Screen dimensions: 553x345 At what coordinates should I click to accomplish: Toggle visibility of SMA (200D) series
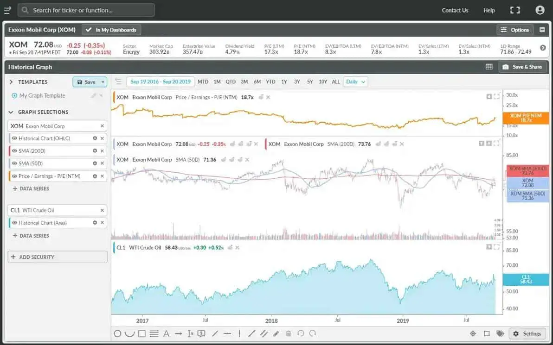[14, 151]
